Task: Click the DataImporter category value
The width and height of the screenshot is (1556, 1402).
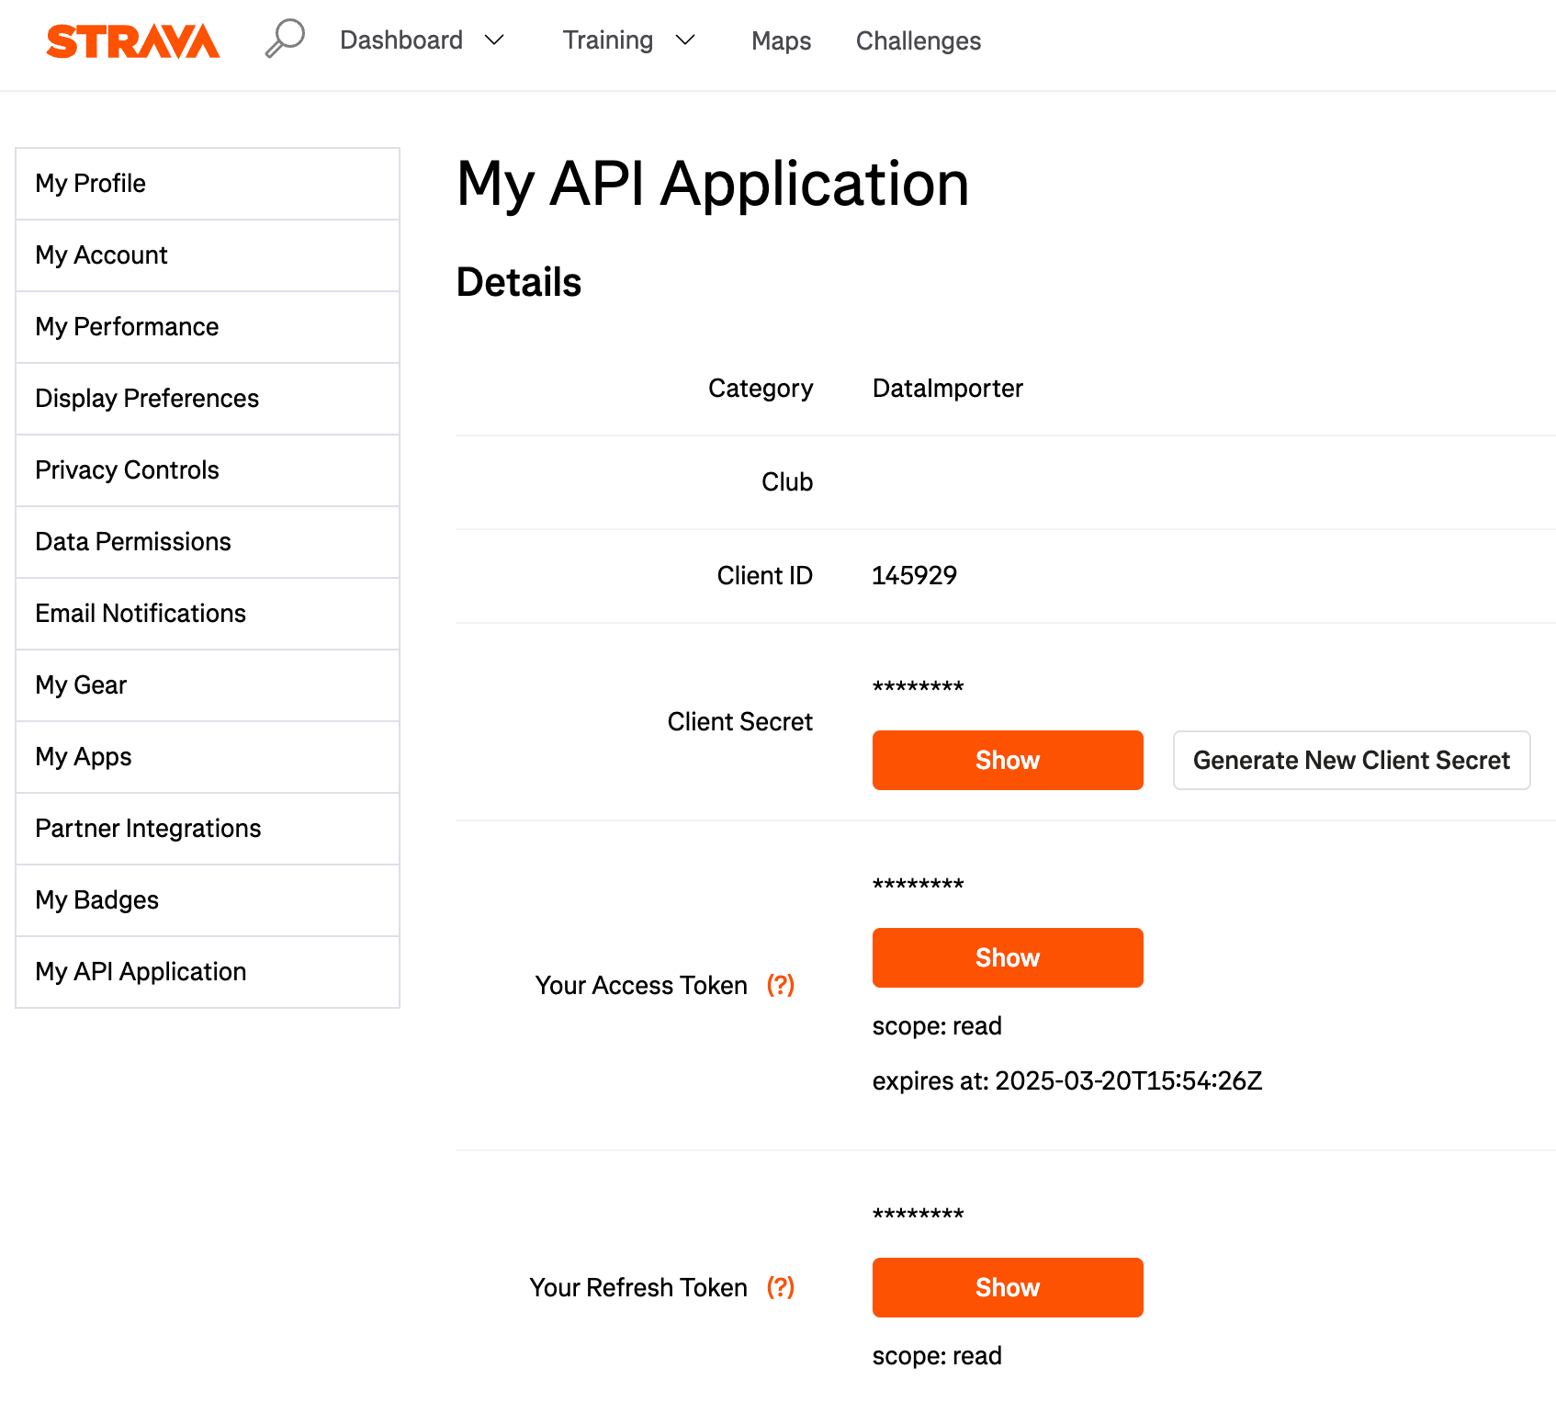Action: 948,389
